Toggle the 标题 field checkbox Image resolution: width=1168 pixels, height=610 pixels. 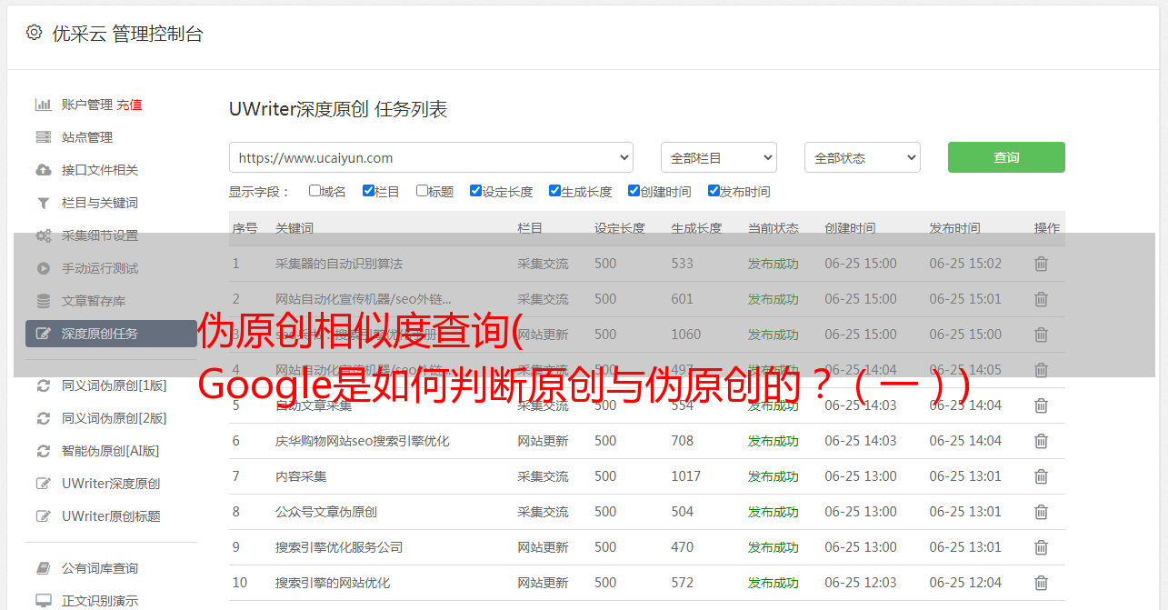coord(422,191)
